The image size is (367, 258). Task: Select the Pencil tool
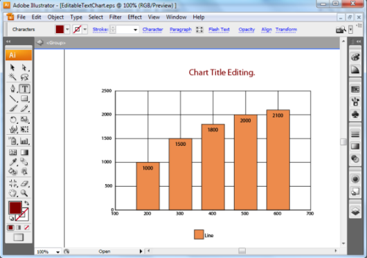[x=24, y=108]
